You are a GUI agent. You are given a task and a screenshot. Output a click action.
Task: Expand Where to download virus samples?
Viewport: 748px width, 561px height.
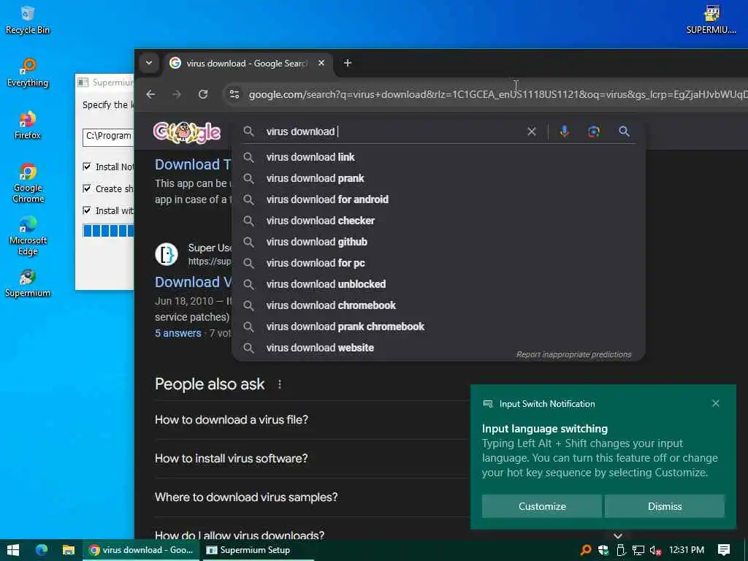[x=246, y=497]
